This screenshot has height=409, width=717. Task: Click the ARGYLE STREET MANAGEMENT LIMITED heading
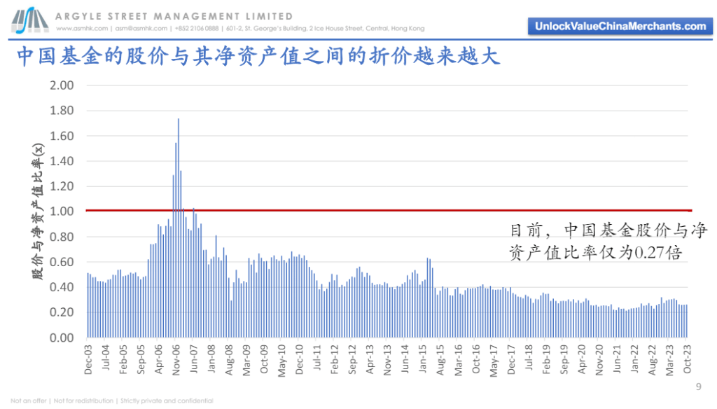[x=174, y=16]
